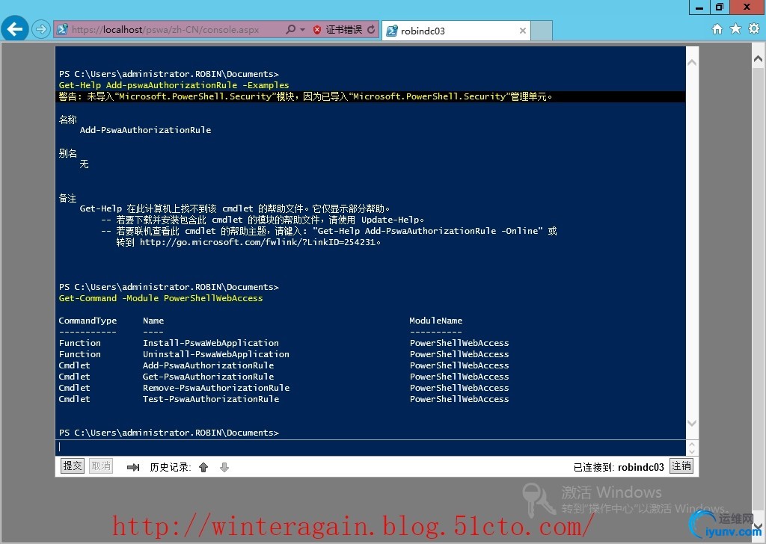
Task: Open browser Tools gear icon
Action: [x=754, y=29]
